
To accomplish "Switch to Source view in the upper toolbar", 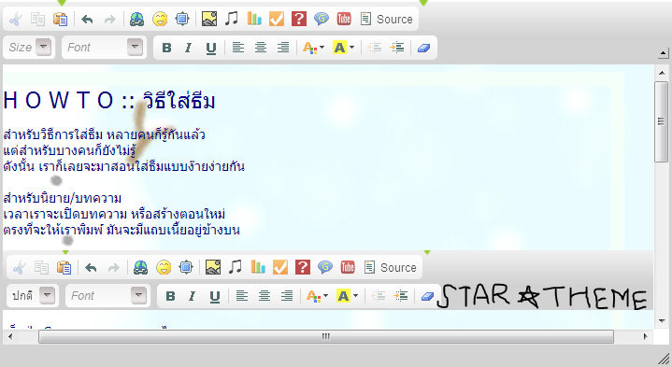I will pyautogui.click(x=387, y=20).
